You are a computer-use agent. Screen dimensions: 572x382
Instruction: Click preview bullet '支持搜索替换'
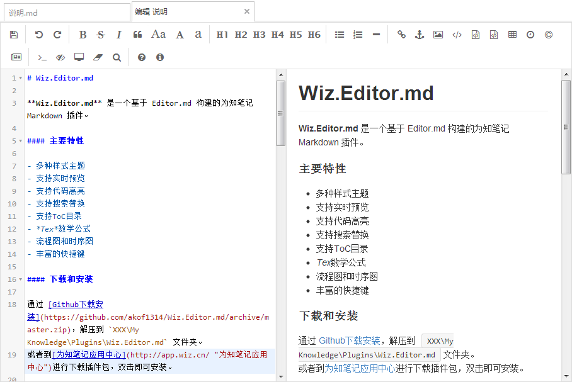[342, 235]
